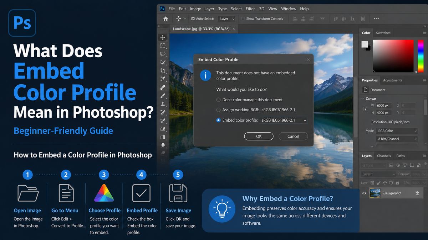The width and height of the screenshot is (428, 240).
Task: Click the foreground color swatch
Action: point(365,44)
